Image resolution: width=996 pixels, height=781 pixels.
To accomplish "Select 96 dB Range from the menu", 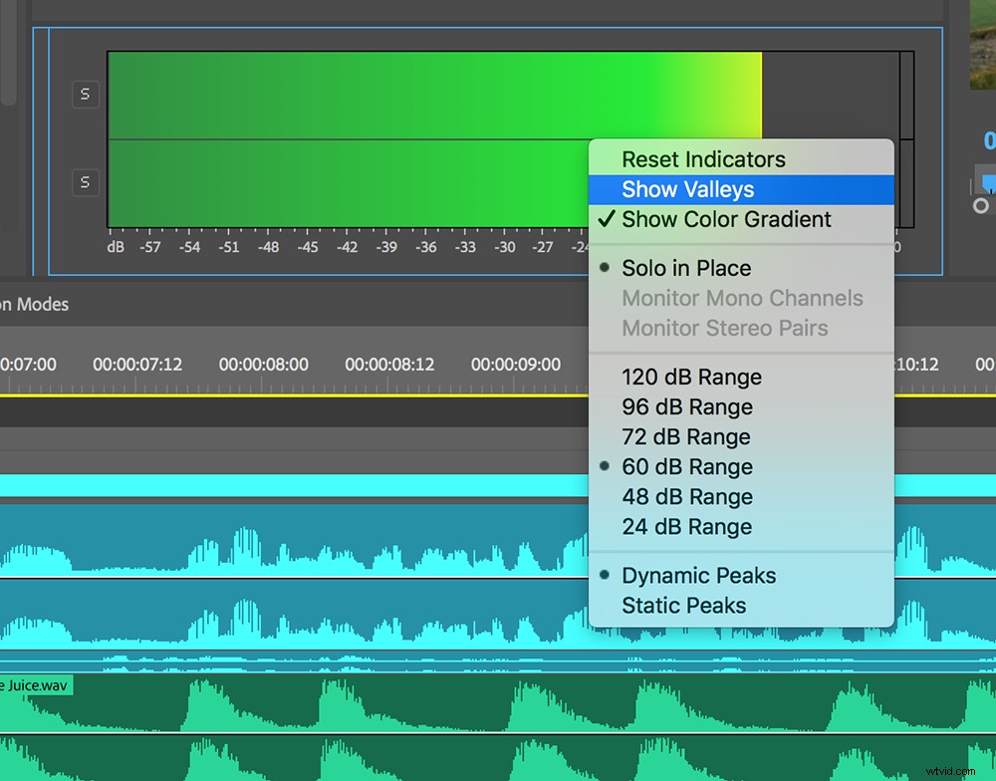I will tap(687, 406).
